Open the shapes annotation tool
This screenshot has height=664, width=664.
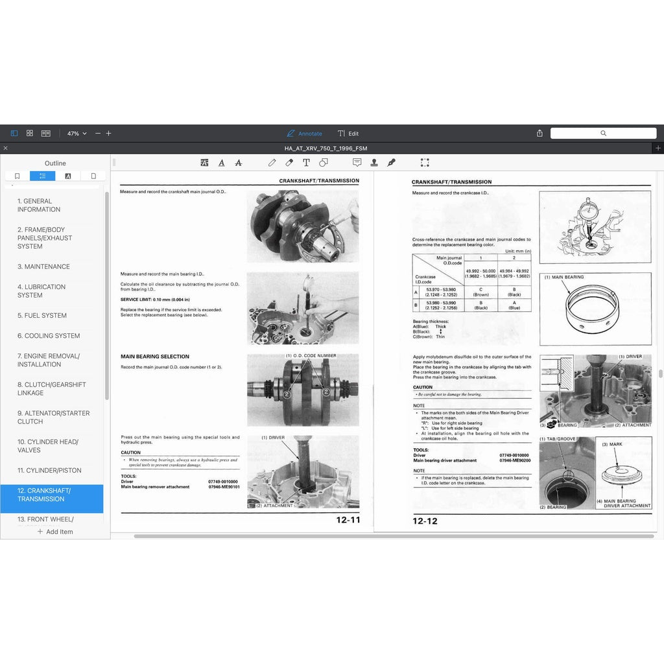pos(323,163)
